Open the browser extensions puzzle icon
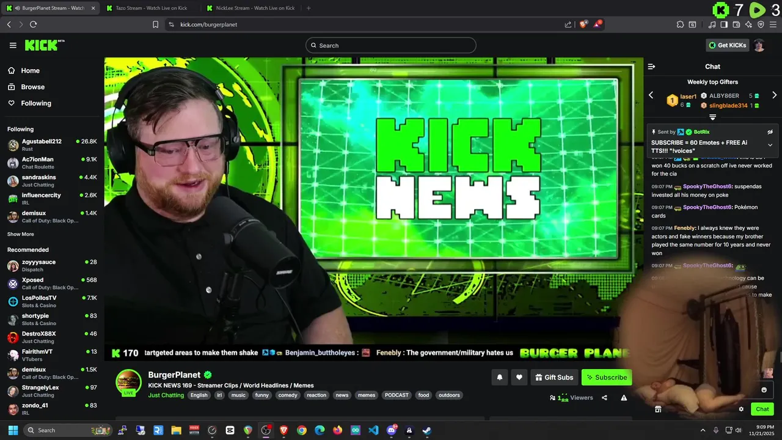The width and height of the screenshot is (782, 440). [x=680, y=24]
